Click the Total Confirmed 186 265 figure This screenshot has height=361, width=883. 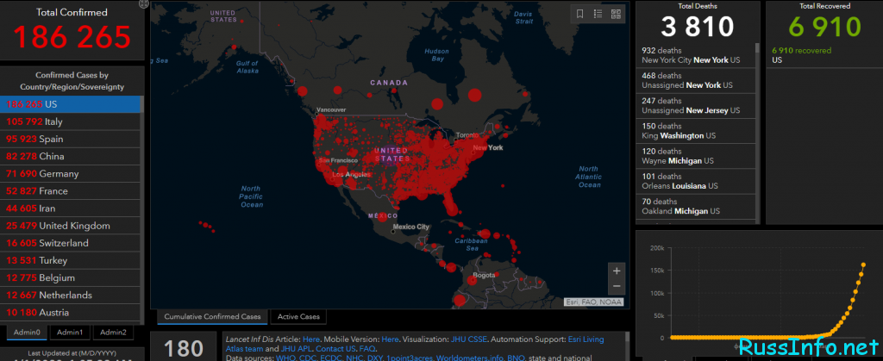point(72,37)
